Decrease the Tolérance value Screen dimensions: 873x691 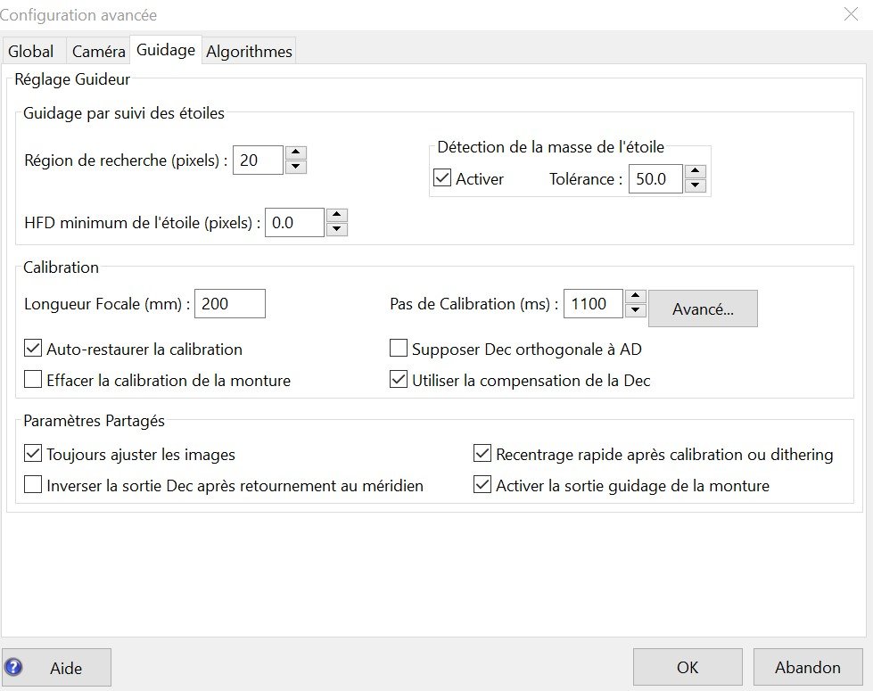(x=696, y=185)
